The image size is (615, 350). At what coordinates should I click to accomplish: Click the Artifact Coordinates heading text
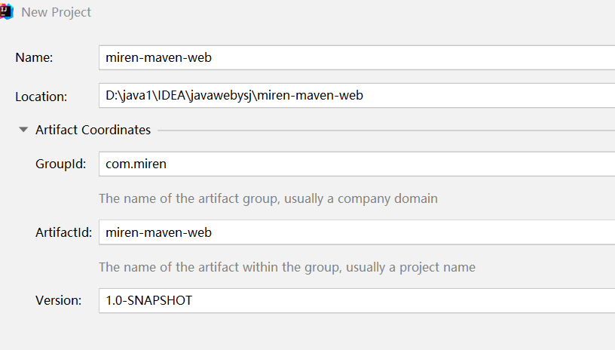coord(93,130)
